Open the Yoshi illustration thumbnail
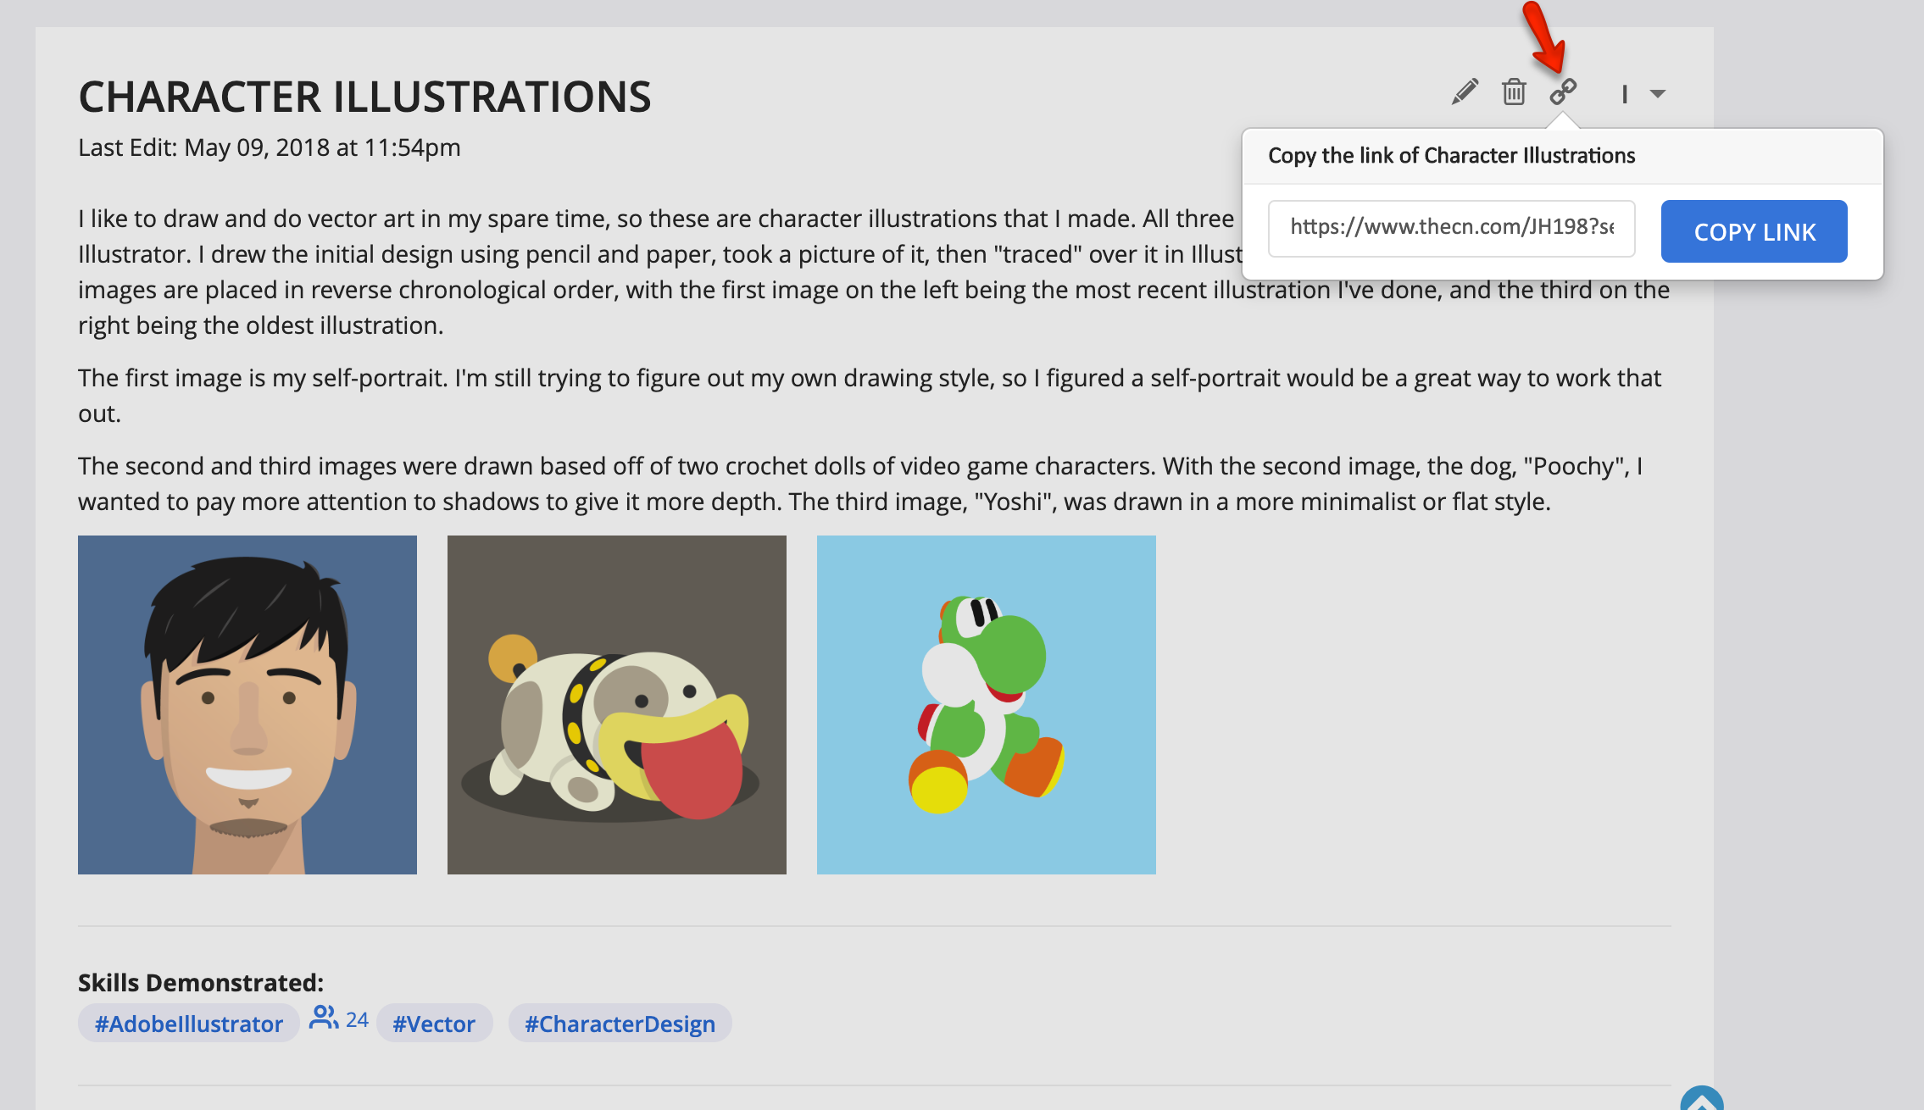This screenshot has height=1110, width=1924. (x=987, y=705)
